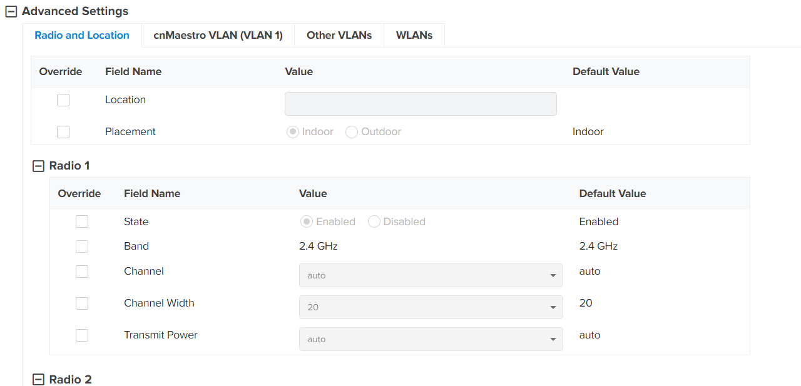Enable the Transmit Power override
Viewport: 801px width, 386px height.
click(82, 335)
